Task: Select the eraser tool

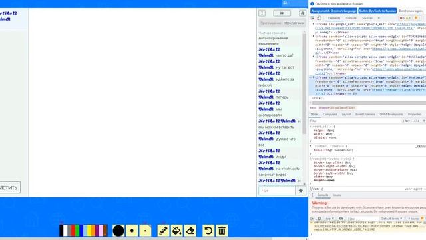Action: point(190,231)
